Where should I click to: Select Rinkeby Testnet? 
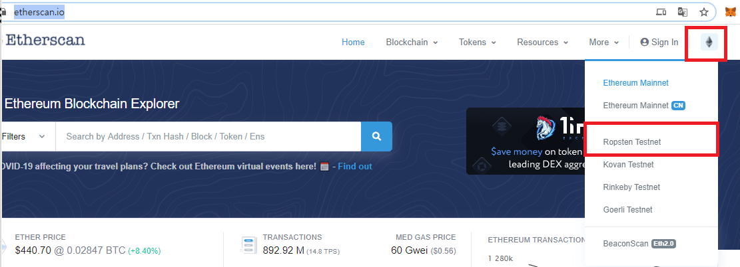click(x=631, y=187)
